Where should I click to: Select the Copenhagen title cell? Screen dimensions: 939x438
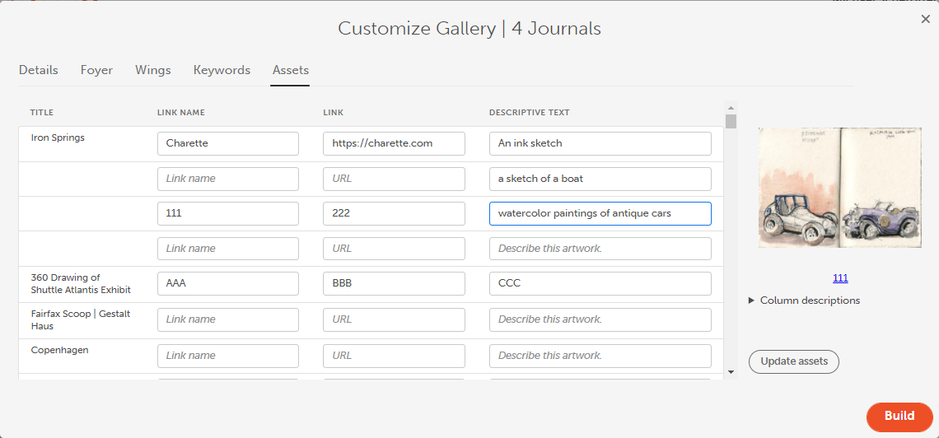click(x=60, y=350)
